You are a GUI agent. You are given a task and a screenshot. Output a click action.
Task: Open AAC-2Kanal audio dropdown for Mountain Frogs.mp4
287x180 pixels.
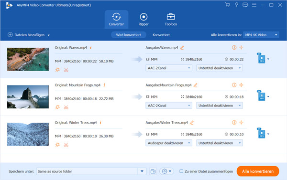tap(169, 106)
